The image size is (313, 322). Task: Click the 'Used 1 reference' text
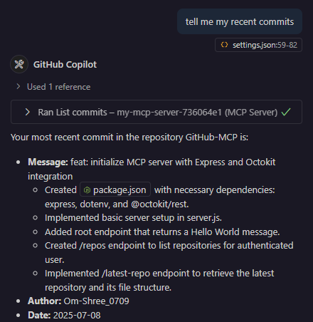[58, 87]
